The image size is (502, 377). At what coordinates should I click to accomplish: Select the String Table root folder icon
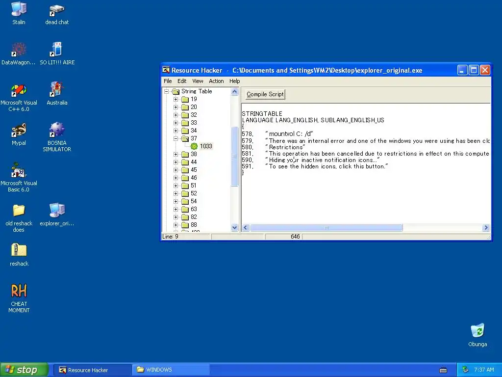tap(176, 91)
